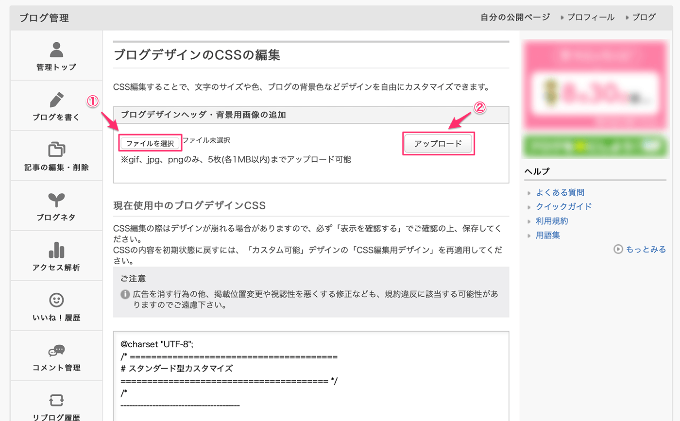680x421 pixels.
Task: Go to プロフィール in header
Action: point(591,17)
